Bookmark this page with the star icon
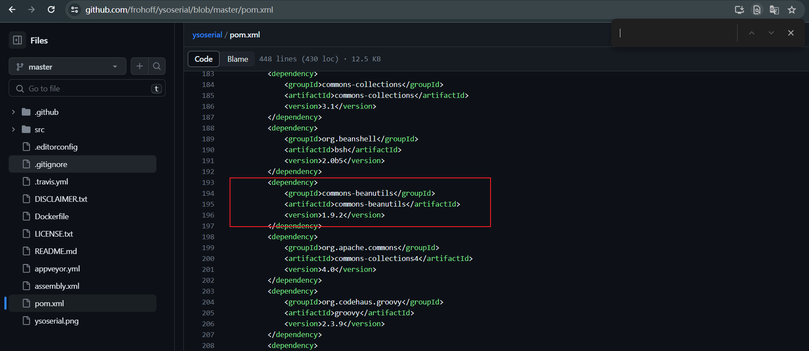This screenshot has width=809, height=351. [x=792, y=10]
